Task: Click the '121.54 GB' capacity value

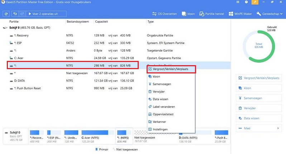Action: point(101,81)
